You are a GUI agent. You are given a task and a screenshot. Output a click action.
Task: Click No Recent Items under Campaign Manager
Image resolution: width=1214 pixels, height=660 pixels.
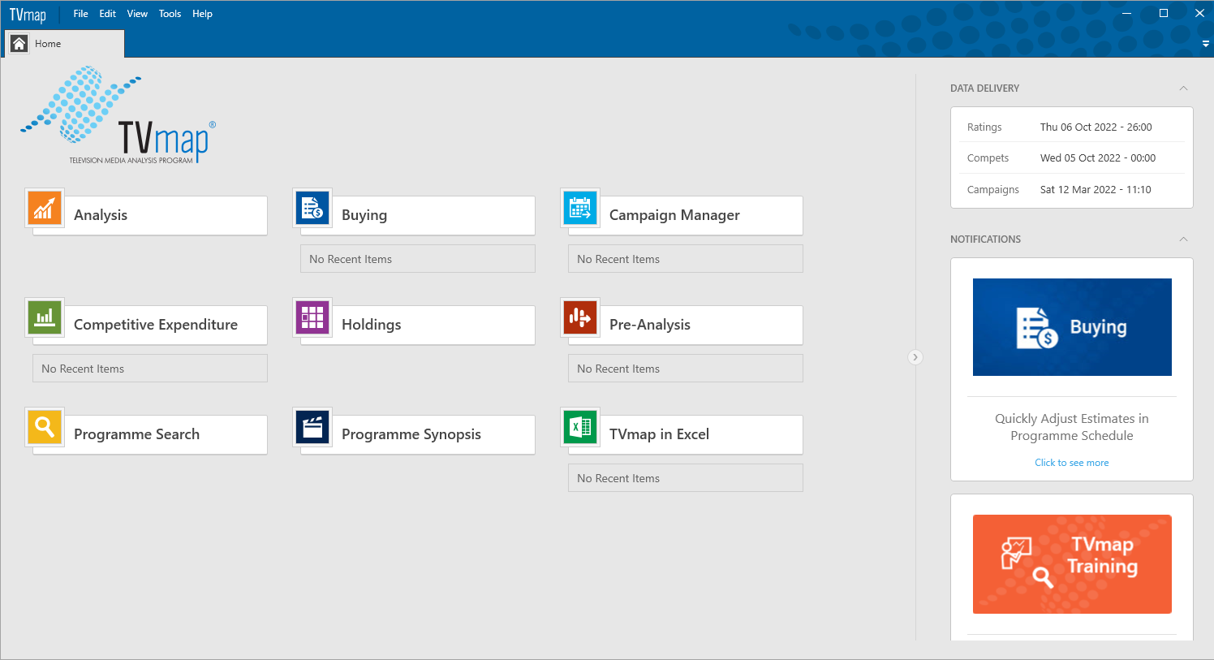[686, 259]
